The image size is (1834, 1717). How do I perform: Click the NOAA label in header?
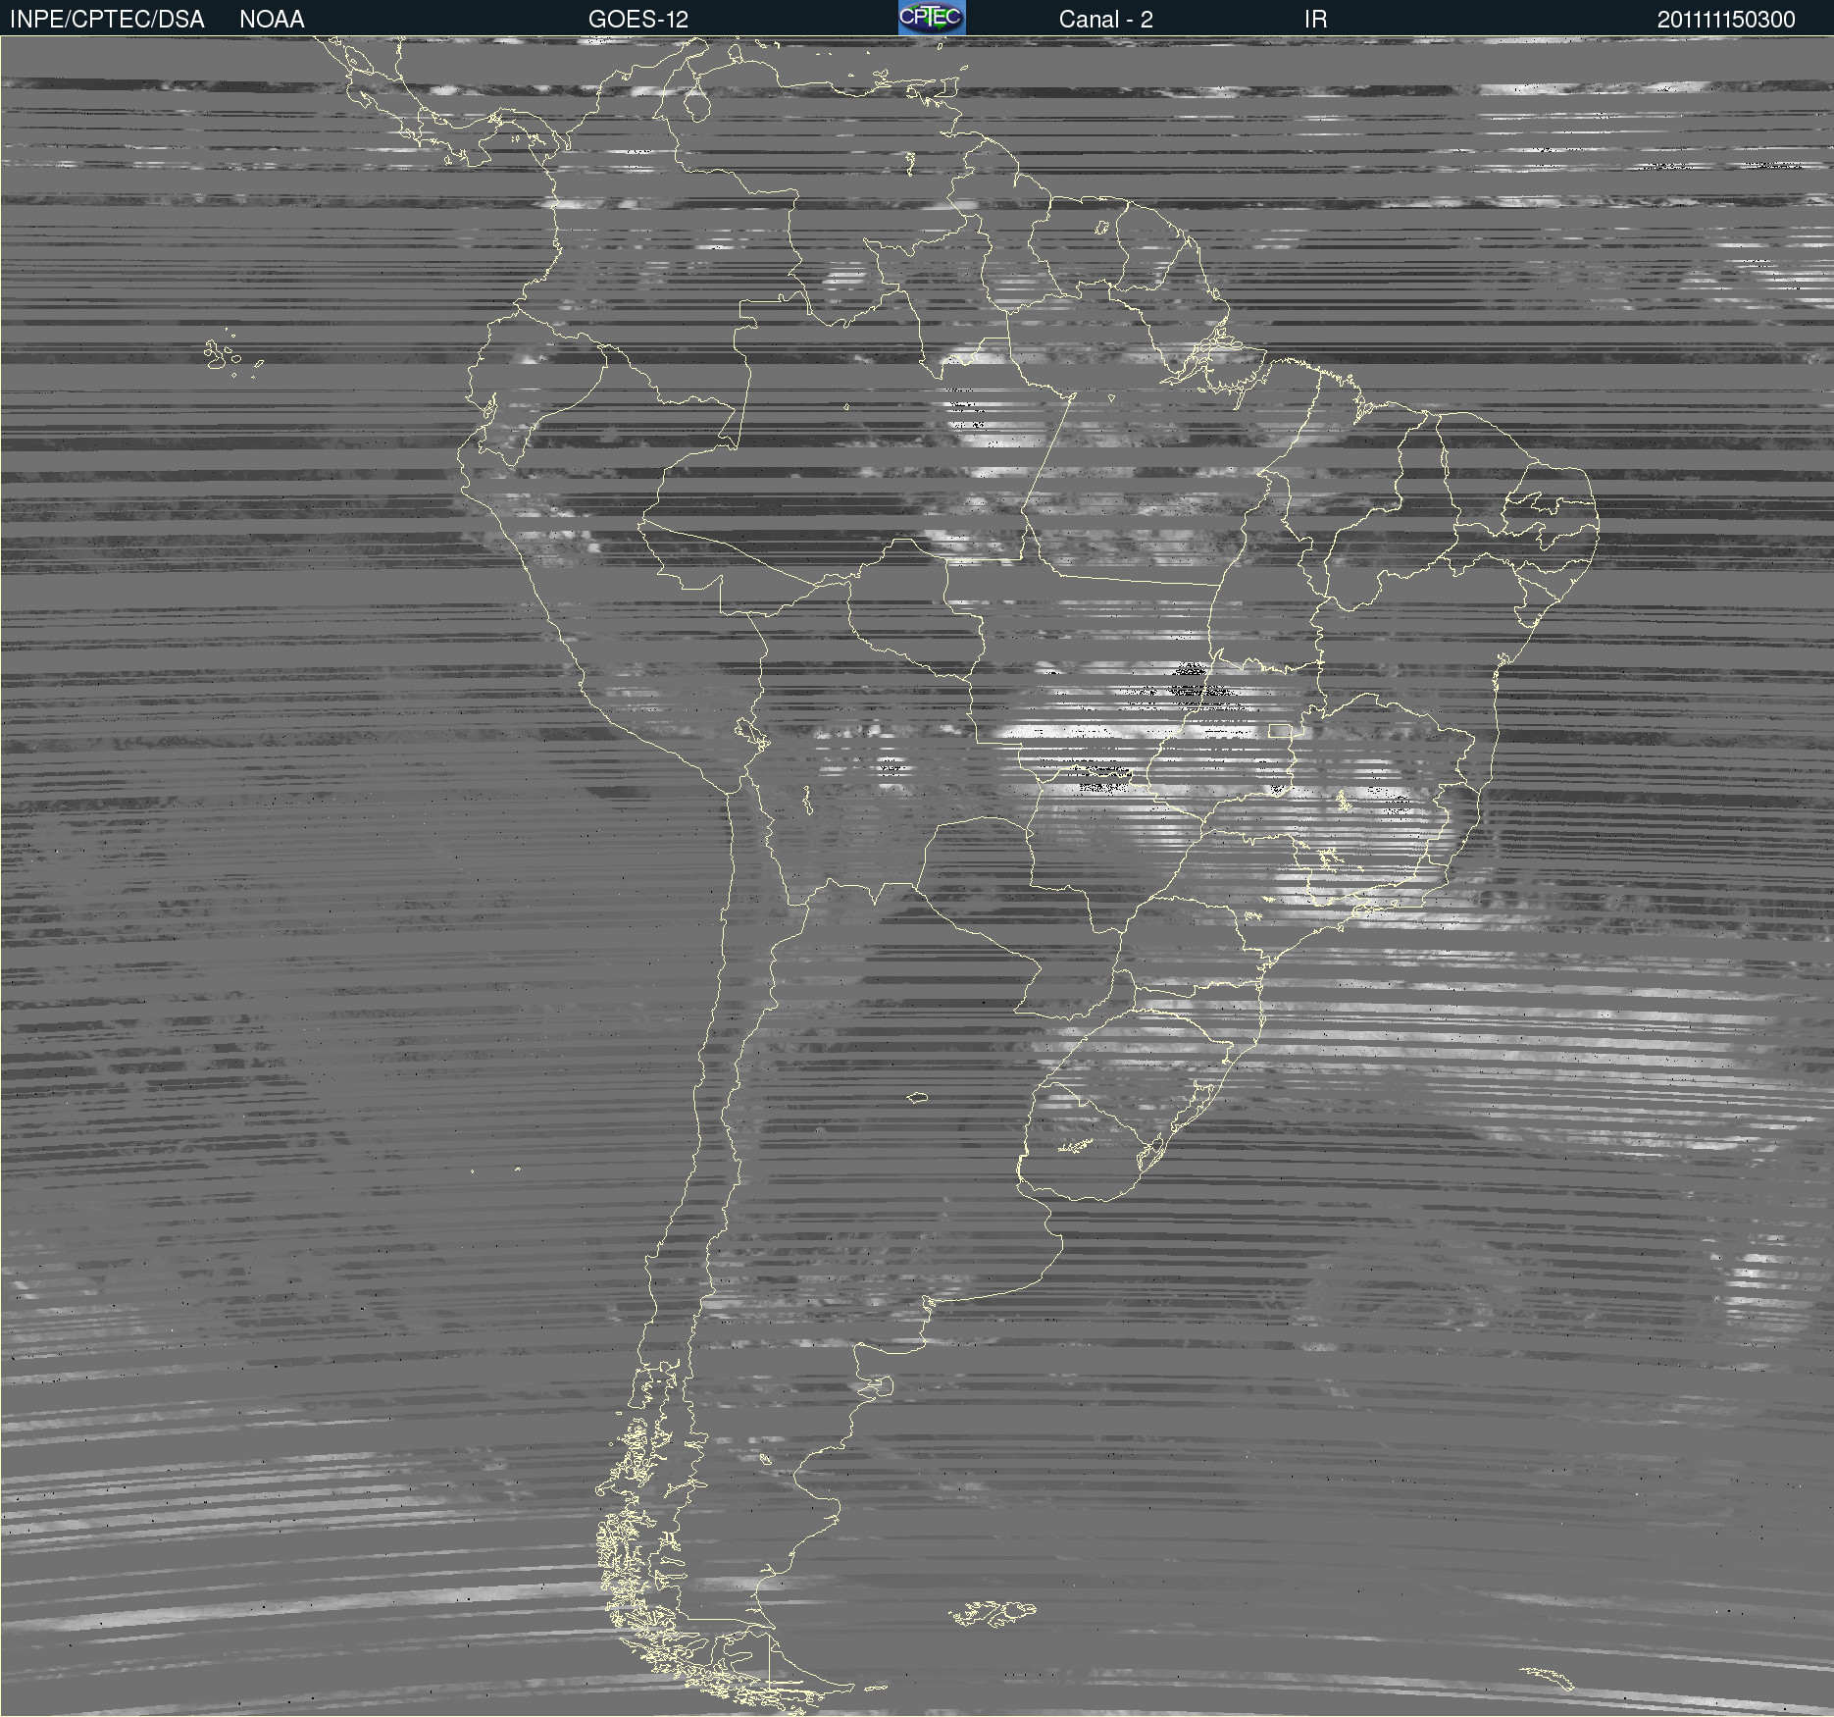tap(272, 20)
